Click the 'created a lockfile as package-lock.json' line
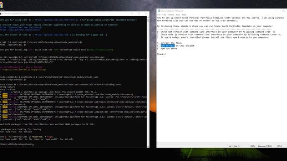The image size is (287, 161). [48, 92]
